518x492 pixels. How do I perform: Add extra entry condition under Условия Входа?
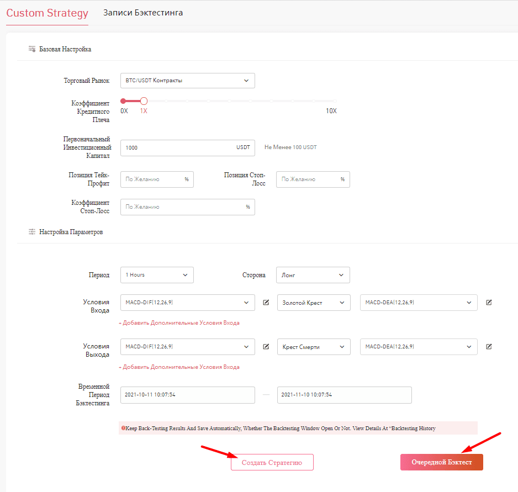tap(179, 323)
